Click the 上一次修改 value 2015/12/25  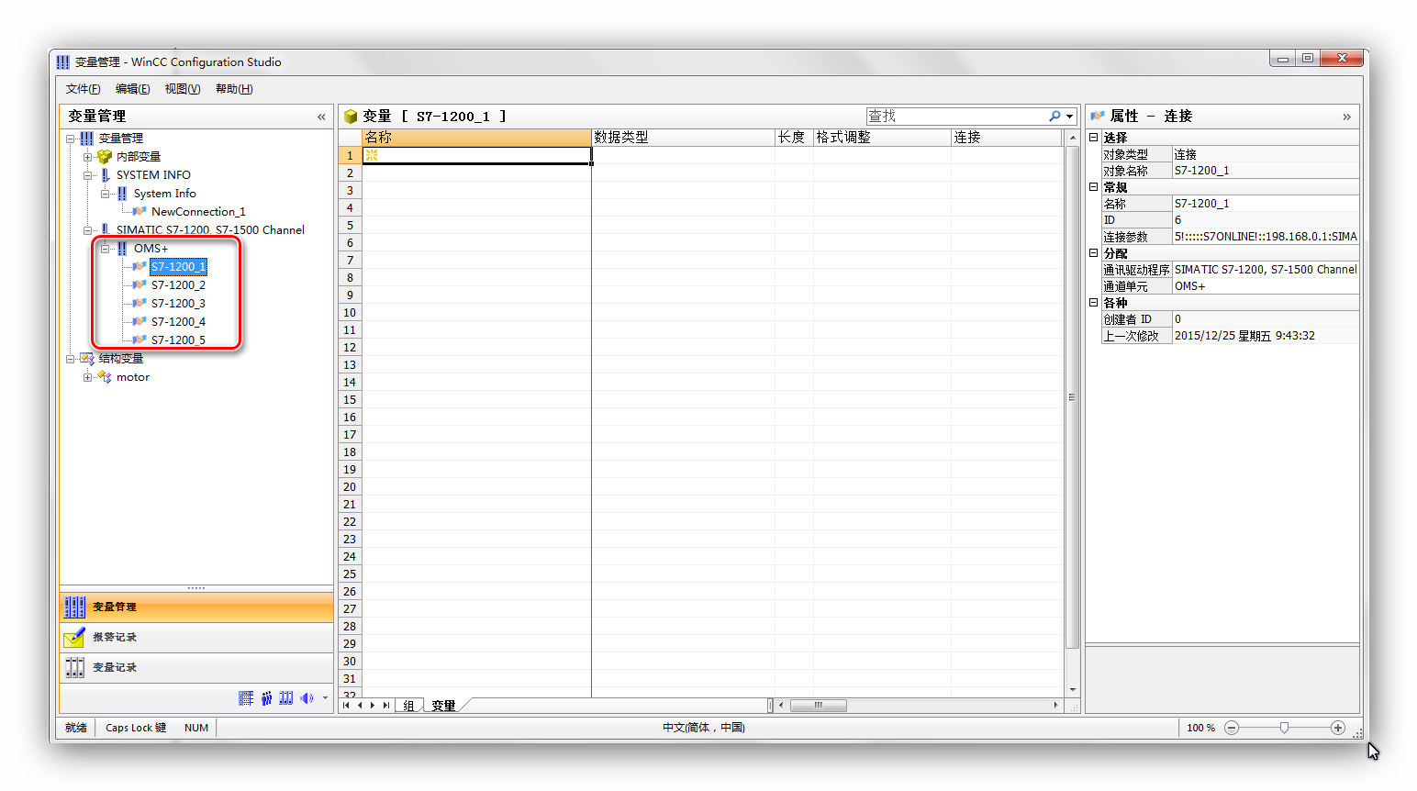coord(1266,335)
